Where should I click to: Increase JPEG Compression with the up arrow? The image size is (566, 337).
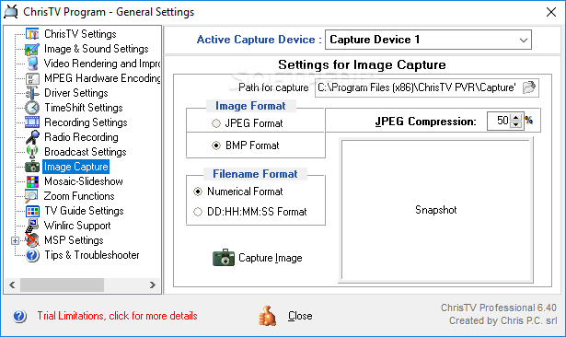click(516, 117)
